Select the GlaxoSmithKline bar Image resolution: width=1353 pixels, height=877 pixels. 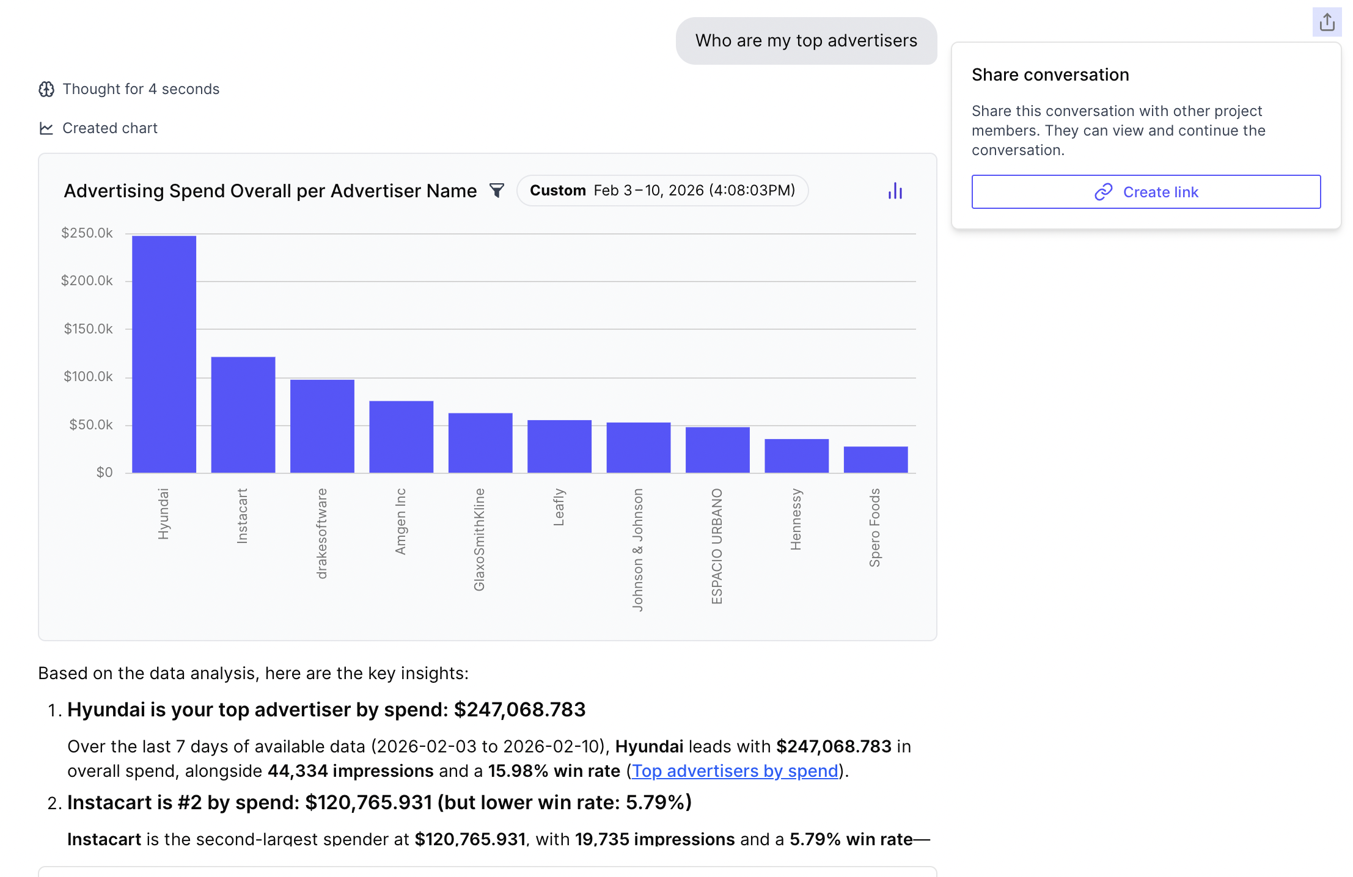(480, 443)
